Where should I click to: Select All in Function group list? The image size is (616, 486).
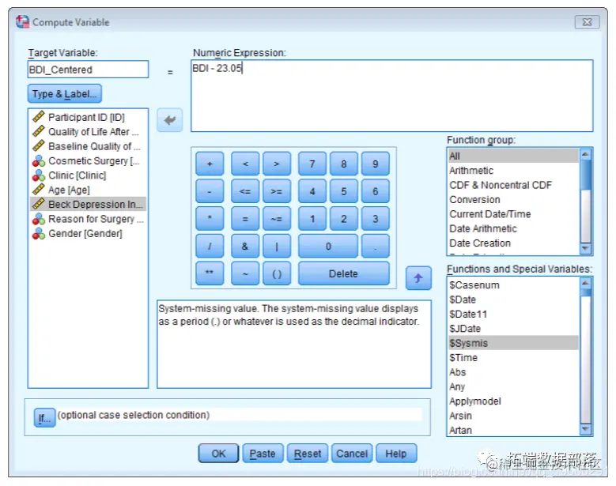513,156
